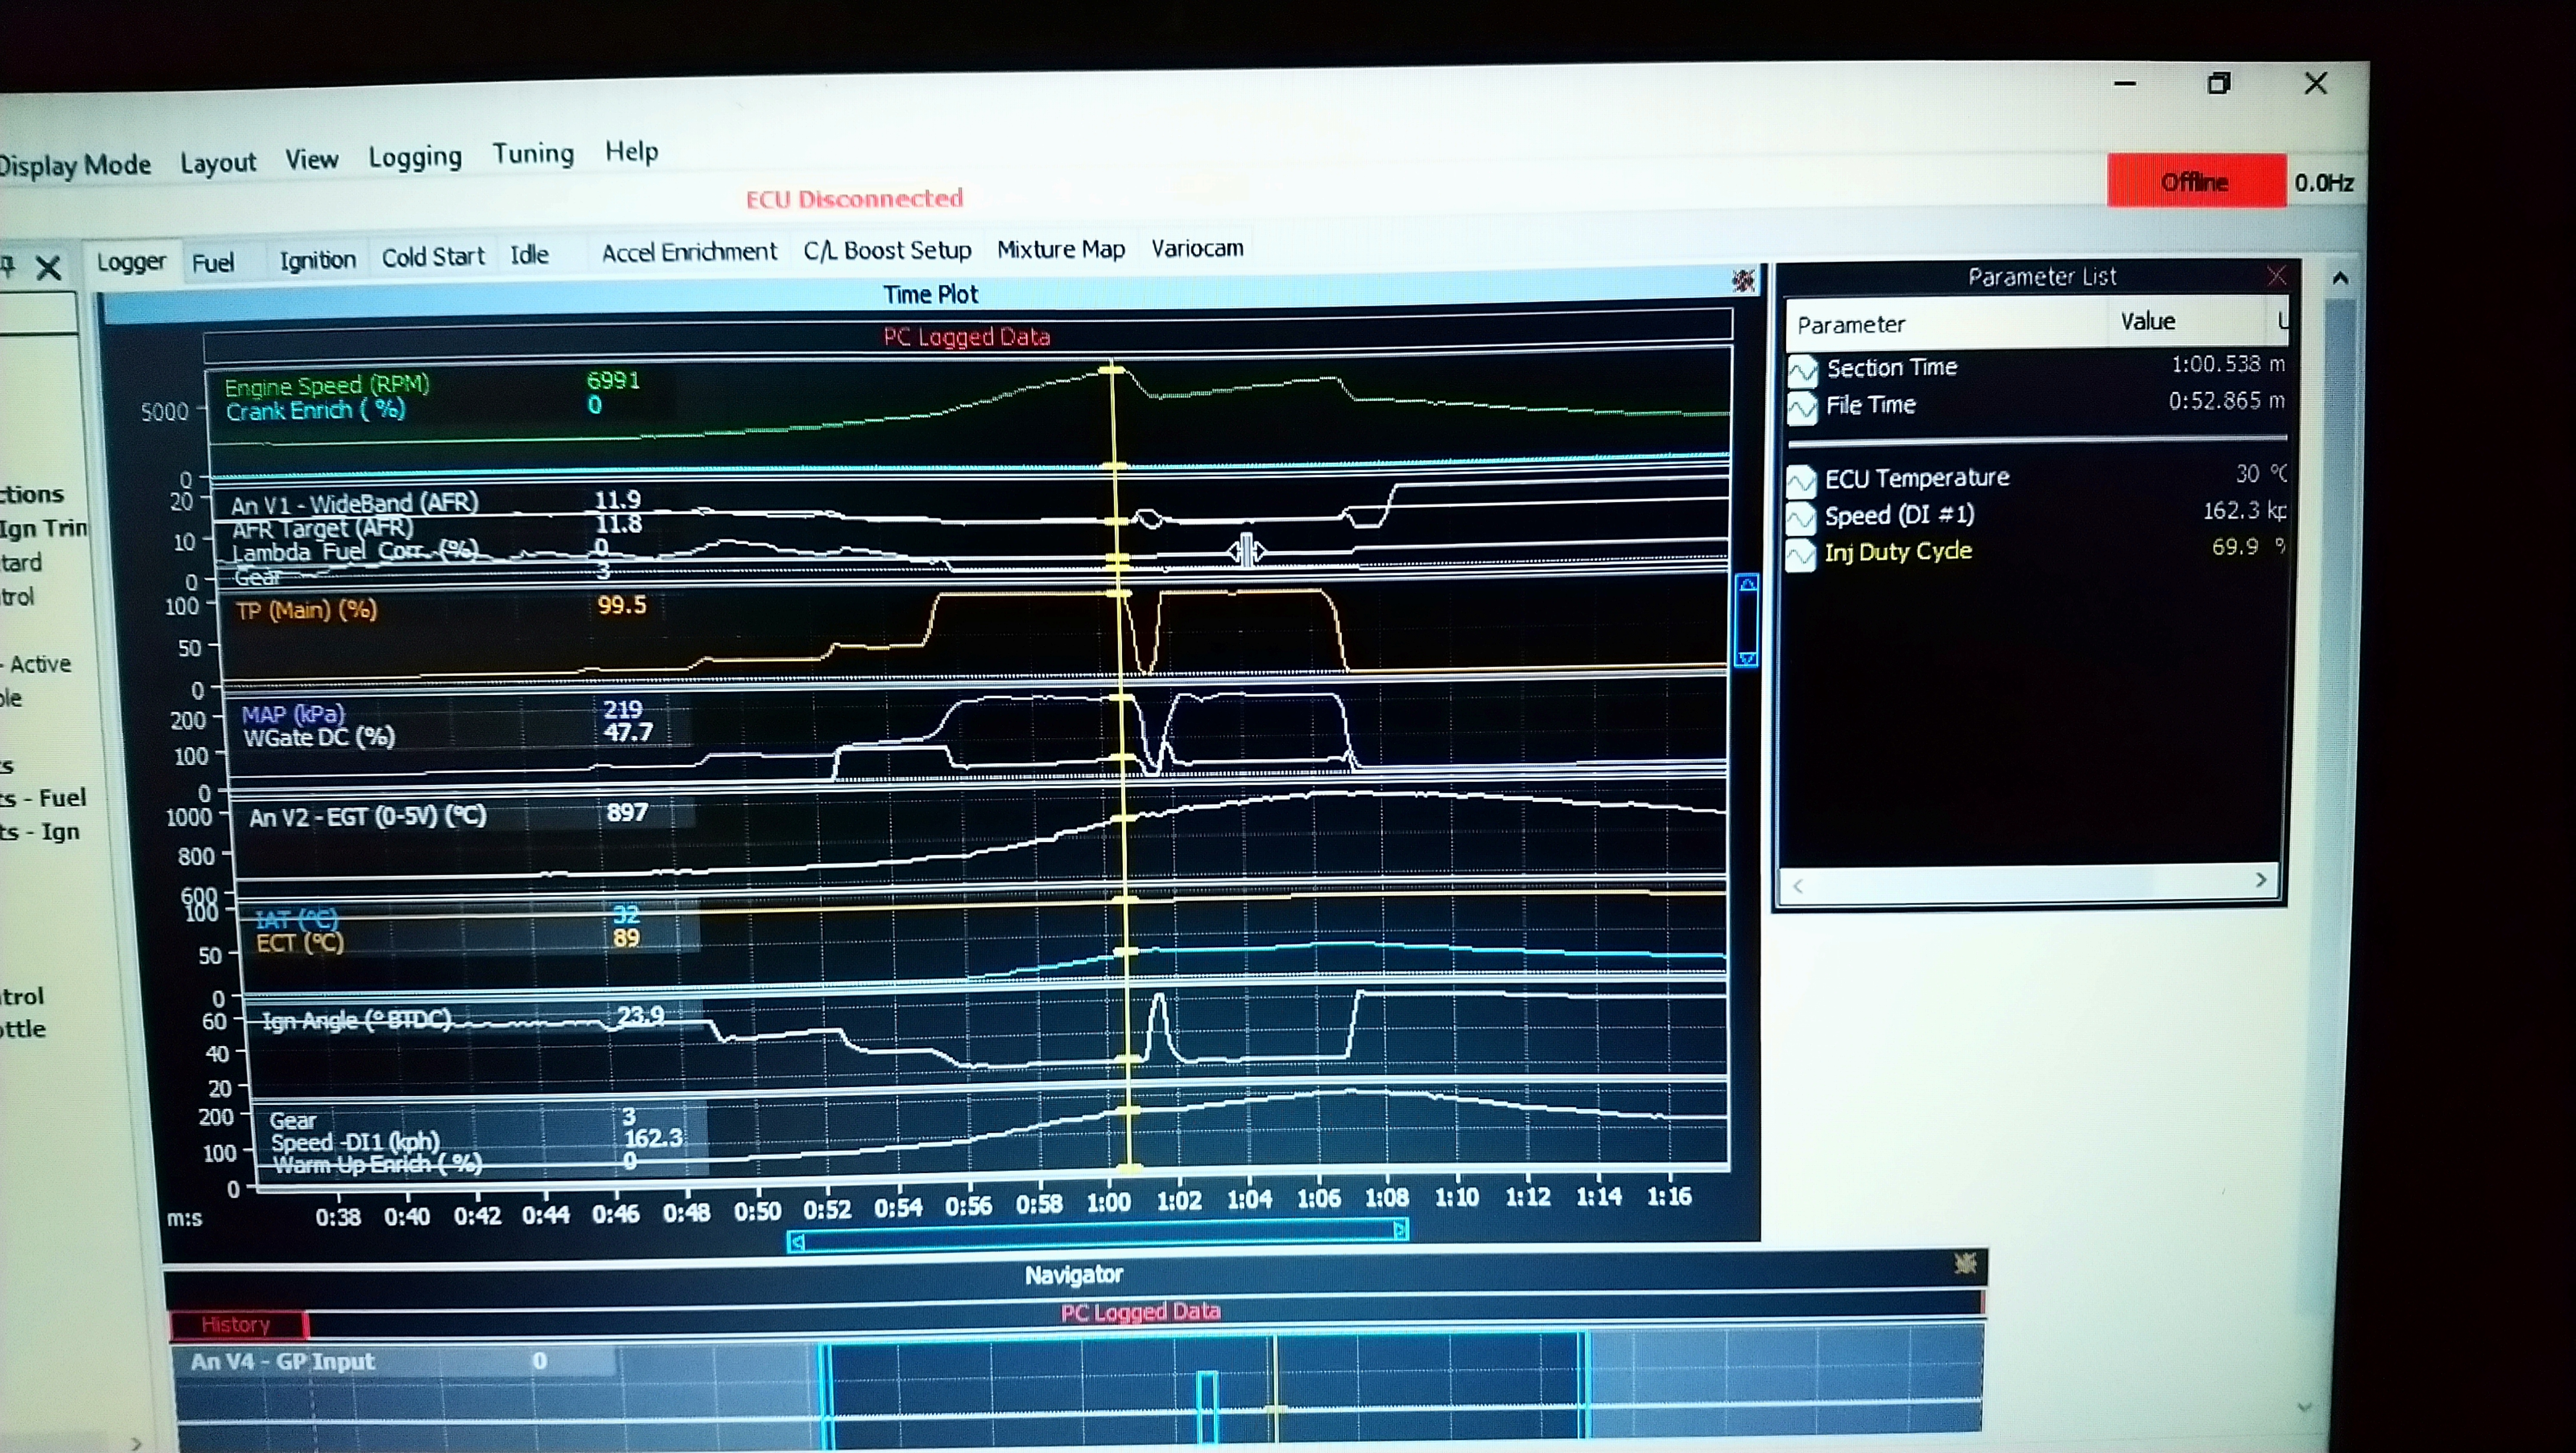This screenshot has width=2576, height=1453.
Task: Click the History button in Navigator
Action: pyautogui.click(x=237, y=1324)
